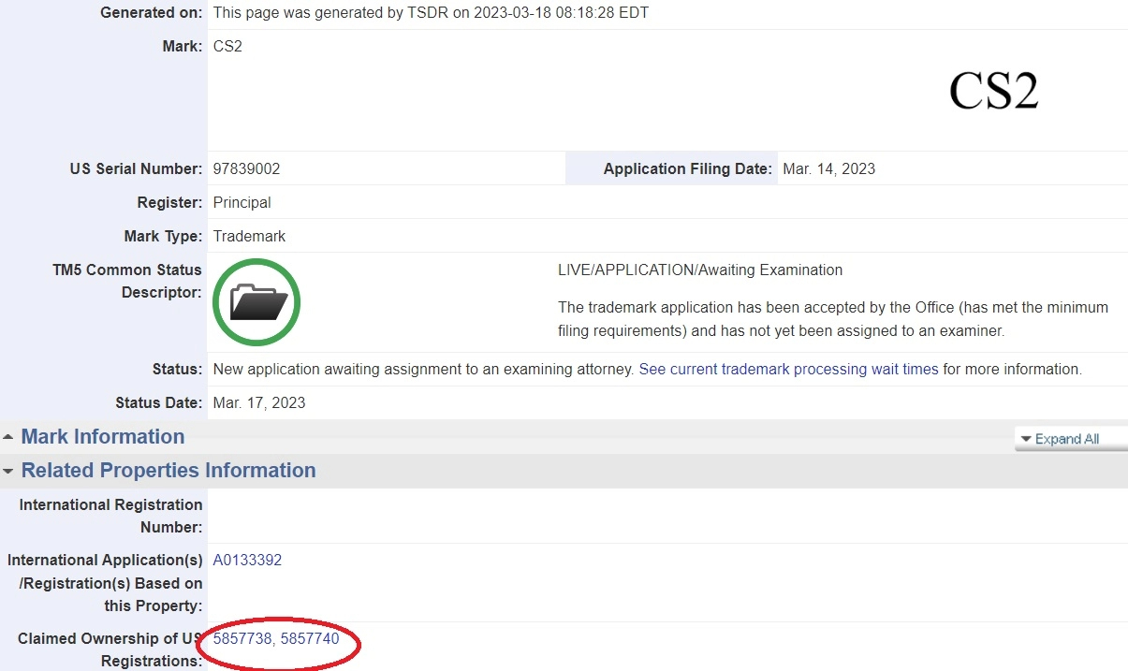
Task: Click the Related Properties Information heading
Action: pyautogui.click(x=168, y=471)
